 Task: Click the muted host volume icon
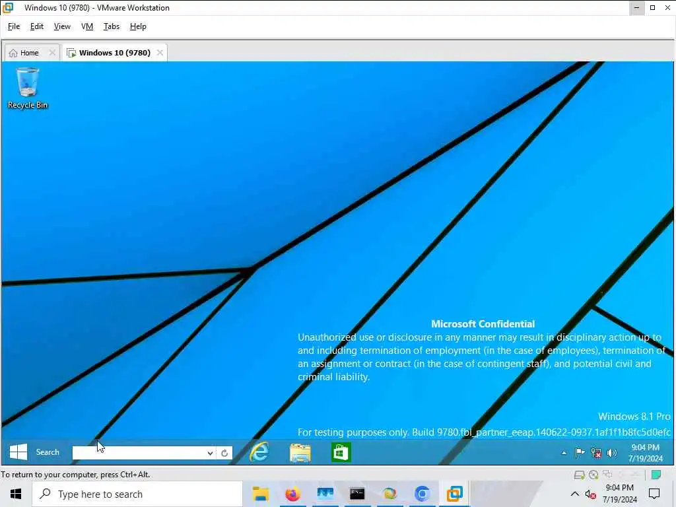point(591,494)
